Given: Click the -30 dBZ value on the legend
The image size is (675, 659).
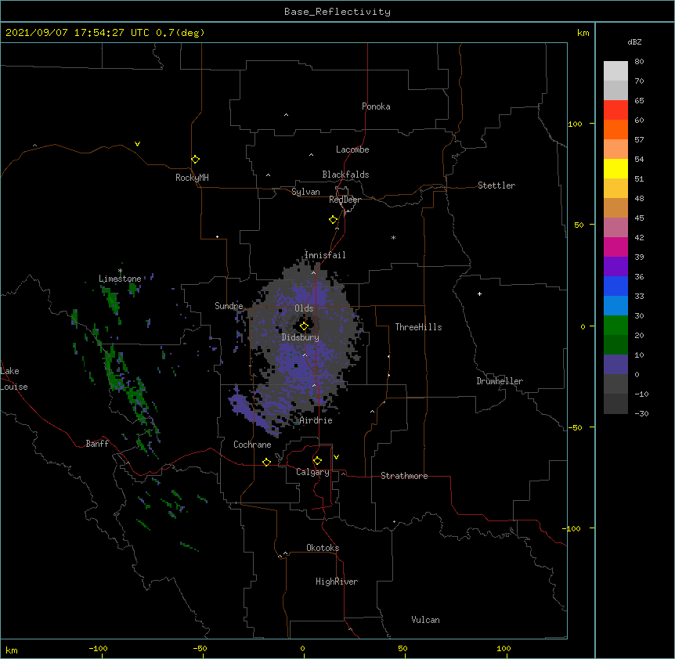Looking at the screenshot, I should click(x=641, y=413).
